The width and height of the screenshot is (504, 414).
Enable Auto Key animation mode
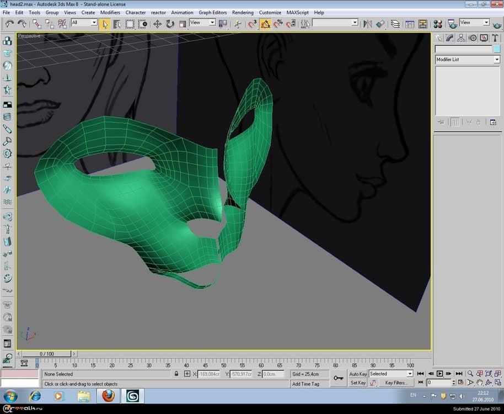click(359, 374)
